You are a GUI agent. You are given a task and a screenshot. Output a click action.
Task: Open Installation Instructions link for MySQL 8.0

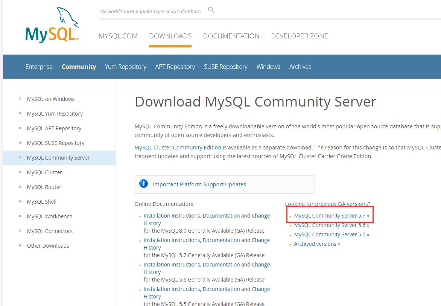click(172, 216)
